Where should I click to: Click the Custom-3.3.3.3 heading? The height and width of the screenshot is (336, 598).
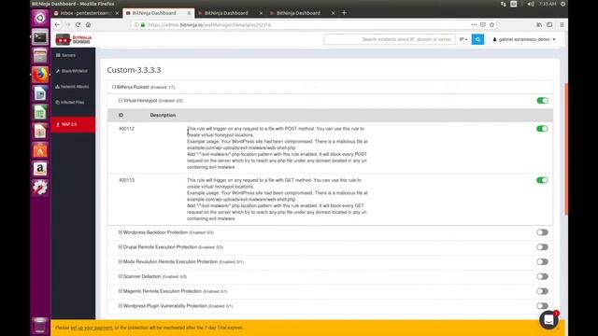(x=134, y=70)
